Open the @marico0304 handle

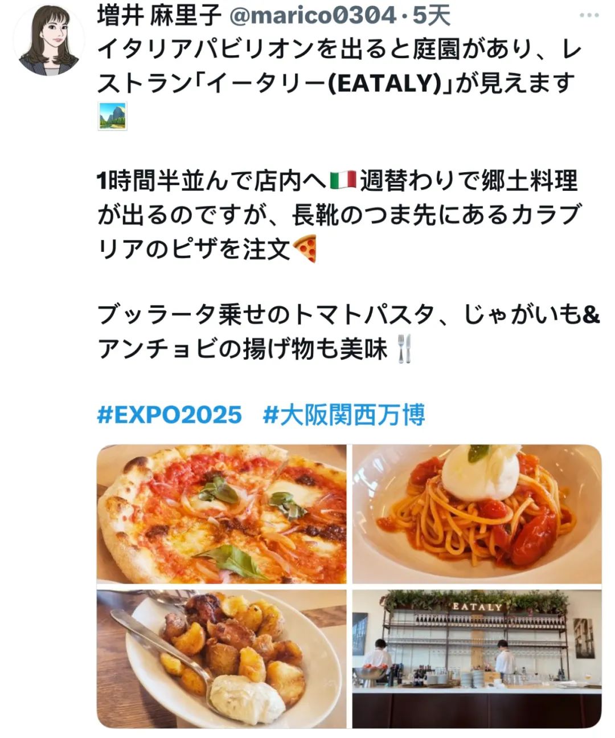pyautogui.click(x=312, y=16)
